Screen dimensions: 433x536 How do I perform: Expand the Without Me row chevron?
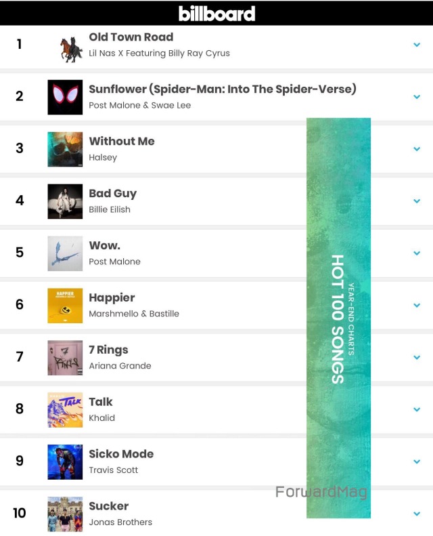(x=417, y=148)
